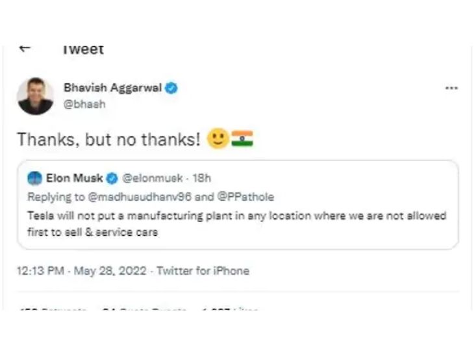Click the 18h timestamp on quoted tweet
Image resolution: width=474 pixels, height=356 pixels.
(201, 179)
